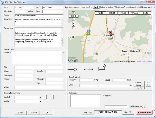Pan the map down with arrow
This screenshot has width=156, height=118.
coord(74,19)
